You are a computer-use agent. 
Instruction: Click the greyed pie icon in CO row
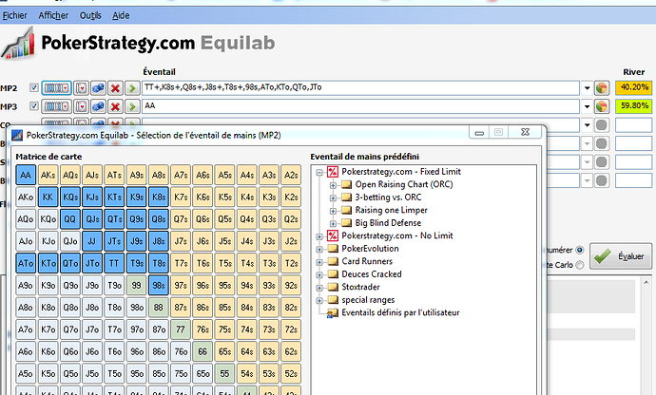(602, 125)
